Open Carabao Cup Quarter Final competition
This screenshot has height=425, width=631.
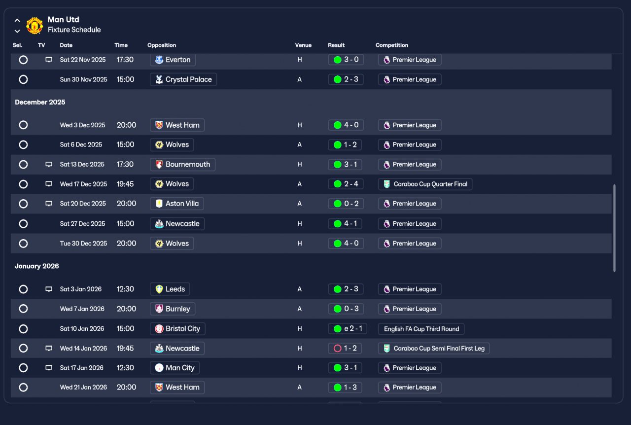pyautogui.click(x=425, y=184)
